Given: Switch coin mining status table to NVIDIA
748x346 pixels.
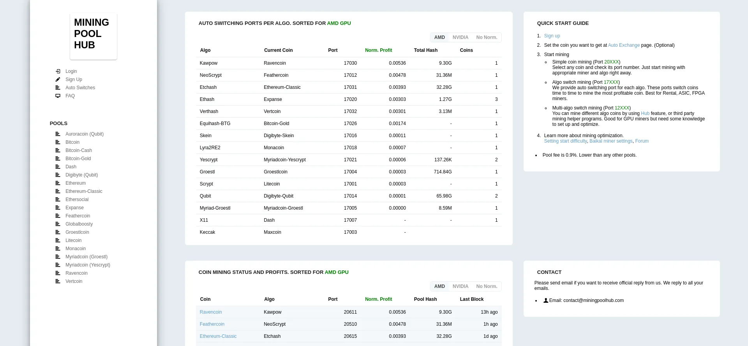Looking at the screenshot, I should pyautogui.click(x=460, y=286).
